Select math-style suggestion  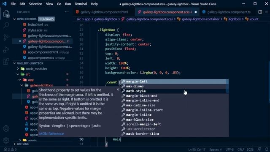[x=173, y=91]
